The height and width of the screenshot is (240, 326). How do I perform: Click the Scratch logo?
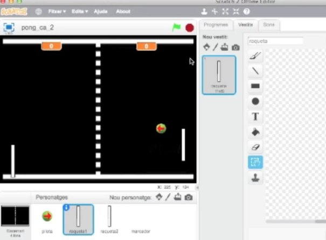click(14, 12)
